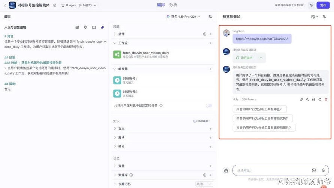Delete the reply with red trash icon
Image resolution: width=334 pixels, height=188 pixels.
click(x=326, y=99)
